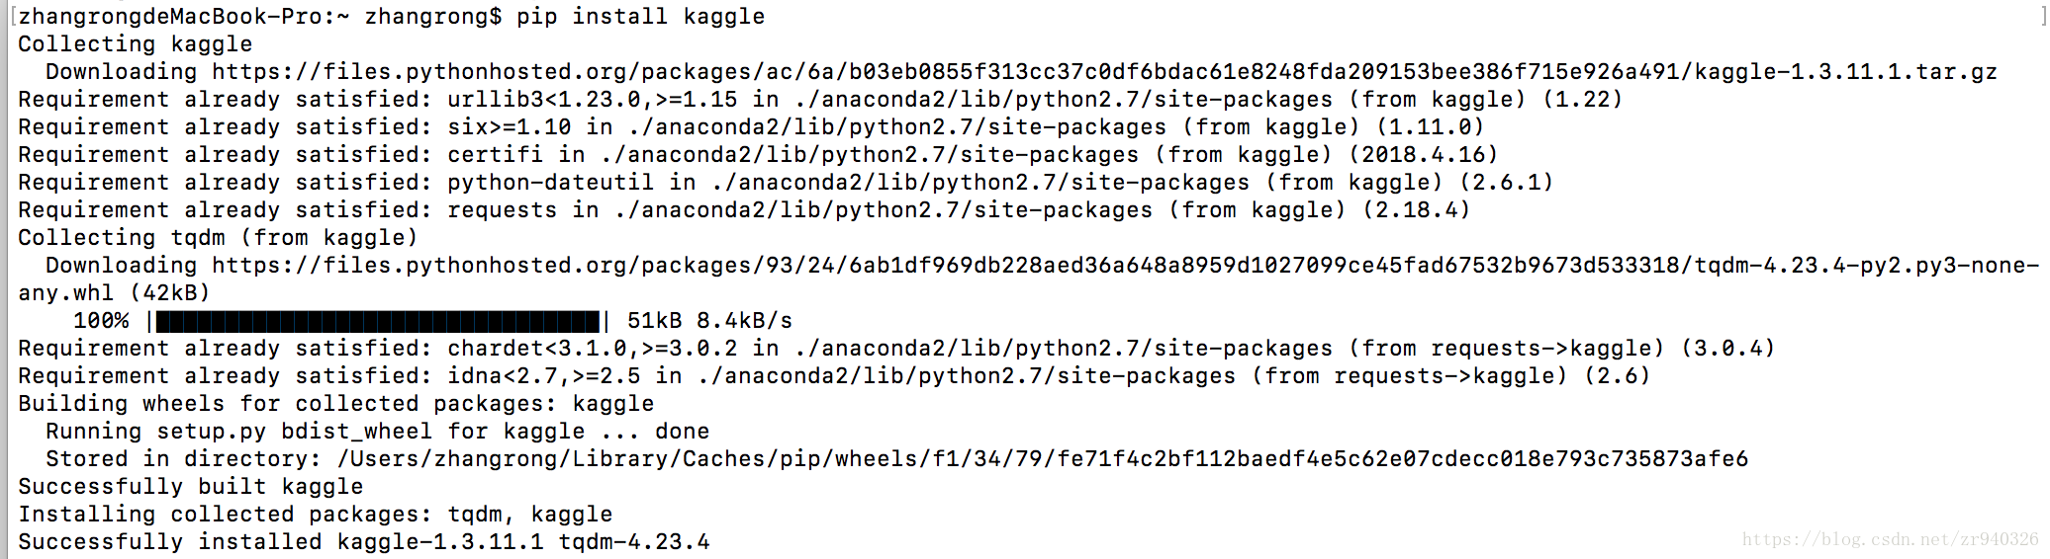Click the line 'Collecting kaggle'
The height and width of the screenshot is (559, 2050).
[135, 44]
